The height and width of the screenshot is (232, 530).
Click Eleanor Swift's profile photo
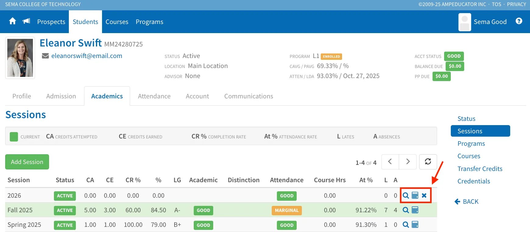click(20, 58)
